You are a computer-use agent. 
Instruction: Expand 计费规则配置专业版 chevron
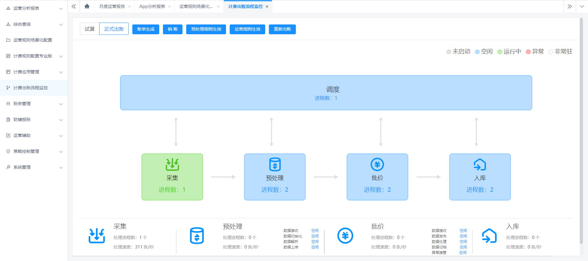pyautogui.click(x=61, y=56)
